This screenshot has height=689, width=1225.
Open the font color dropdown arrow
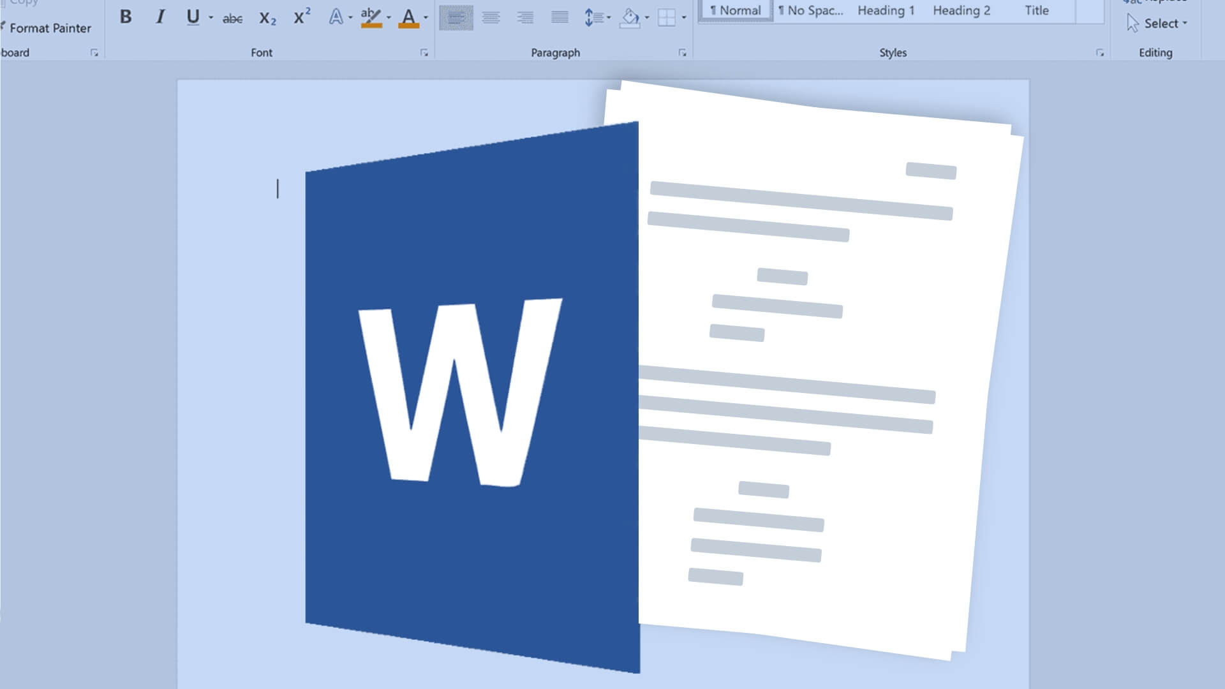426,18
